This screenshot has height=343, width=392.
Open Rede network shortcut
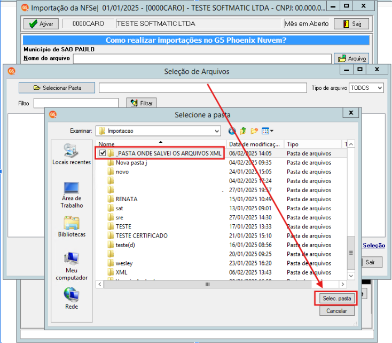pyautogui.click(x=72, y=298)
